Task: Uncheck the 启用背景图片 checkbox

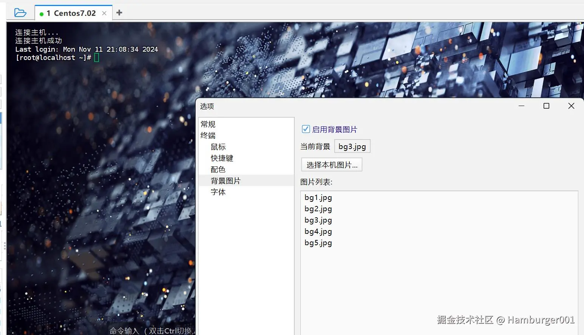Action: click(x=305, y=129)
